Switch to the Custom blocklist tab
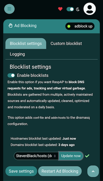The height and width of the screenshot is (181, 103). (66, 43)
